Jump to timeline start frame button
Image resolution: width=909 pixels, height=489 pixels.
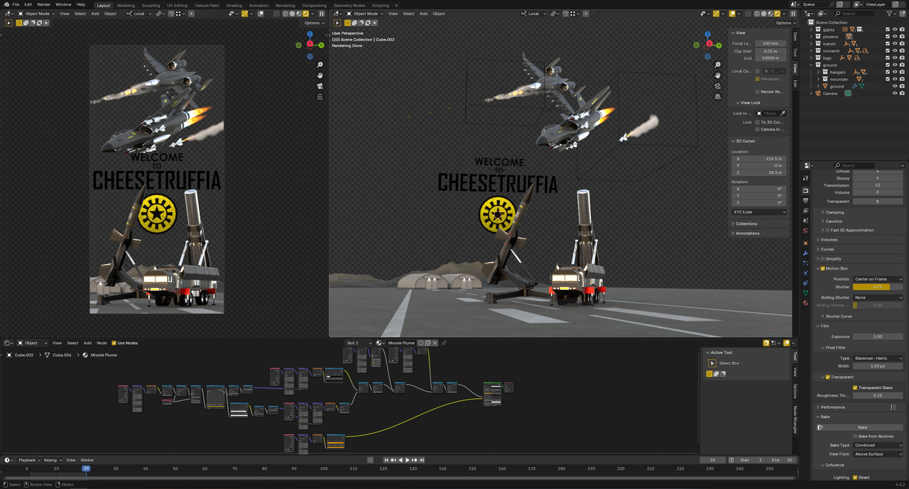coord(386,460)
